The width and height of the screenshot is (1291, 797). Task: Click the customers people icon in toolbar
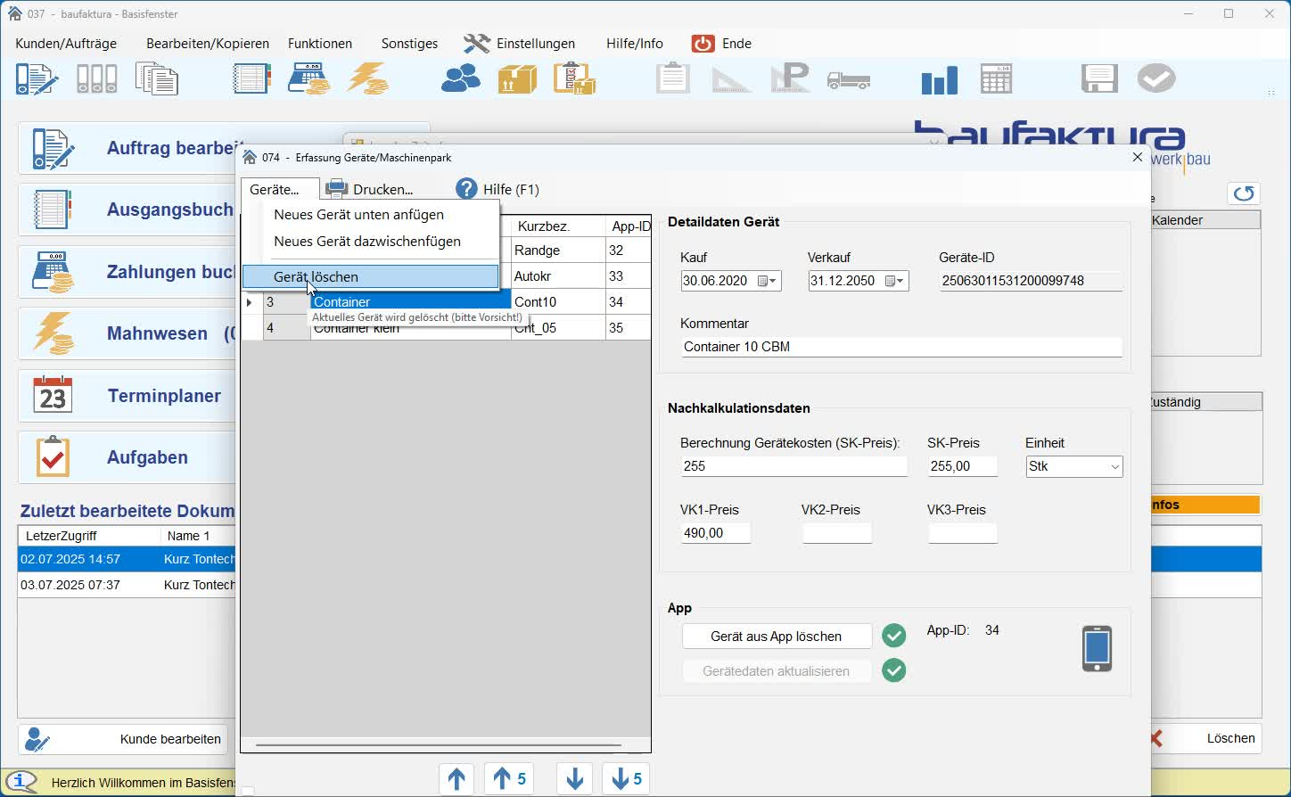[x=461, y=79]
